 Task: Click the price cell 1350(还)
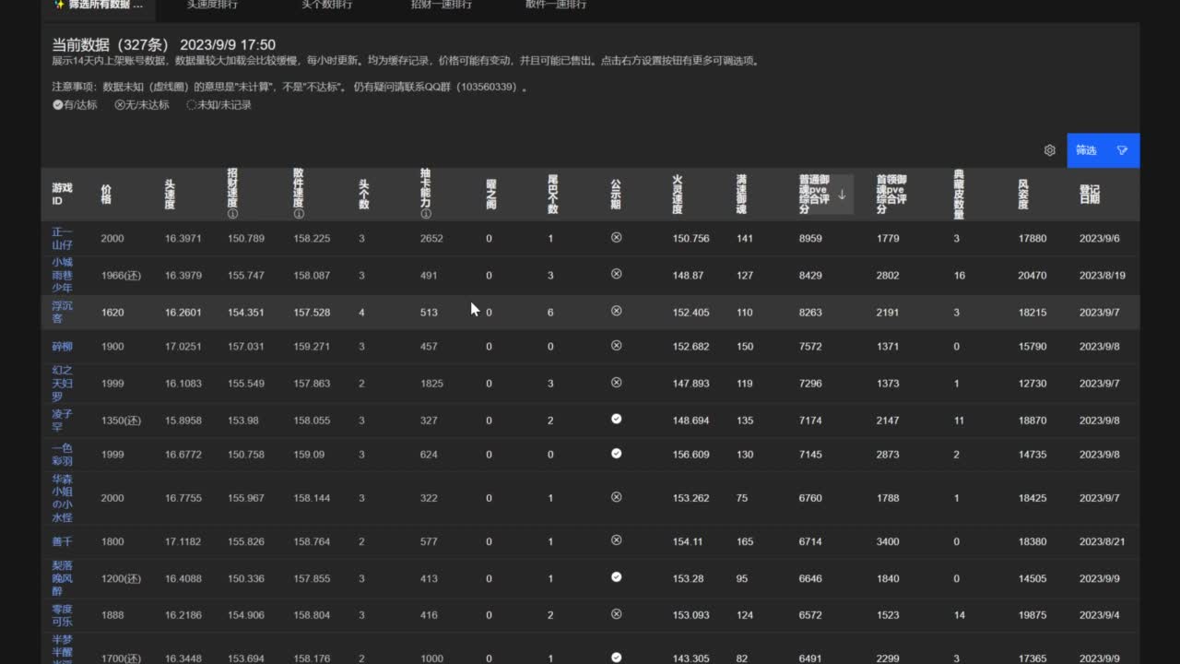(x=121, y=421)
